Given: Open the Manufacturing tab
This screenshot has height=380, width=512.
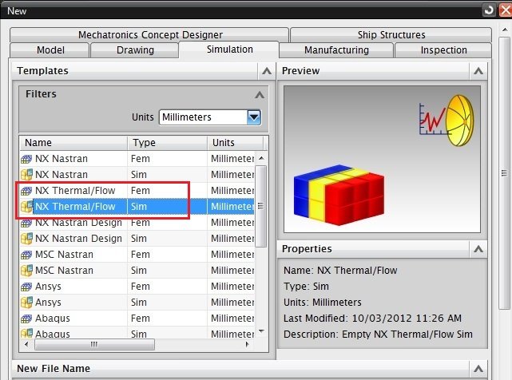Looking at the screenshot, I should 336,50.
